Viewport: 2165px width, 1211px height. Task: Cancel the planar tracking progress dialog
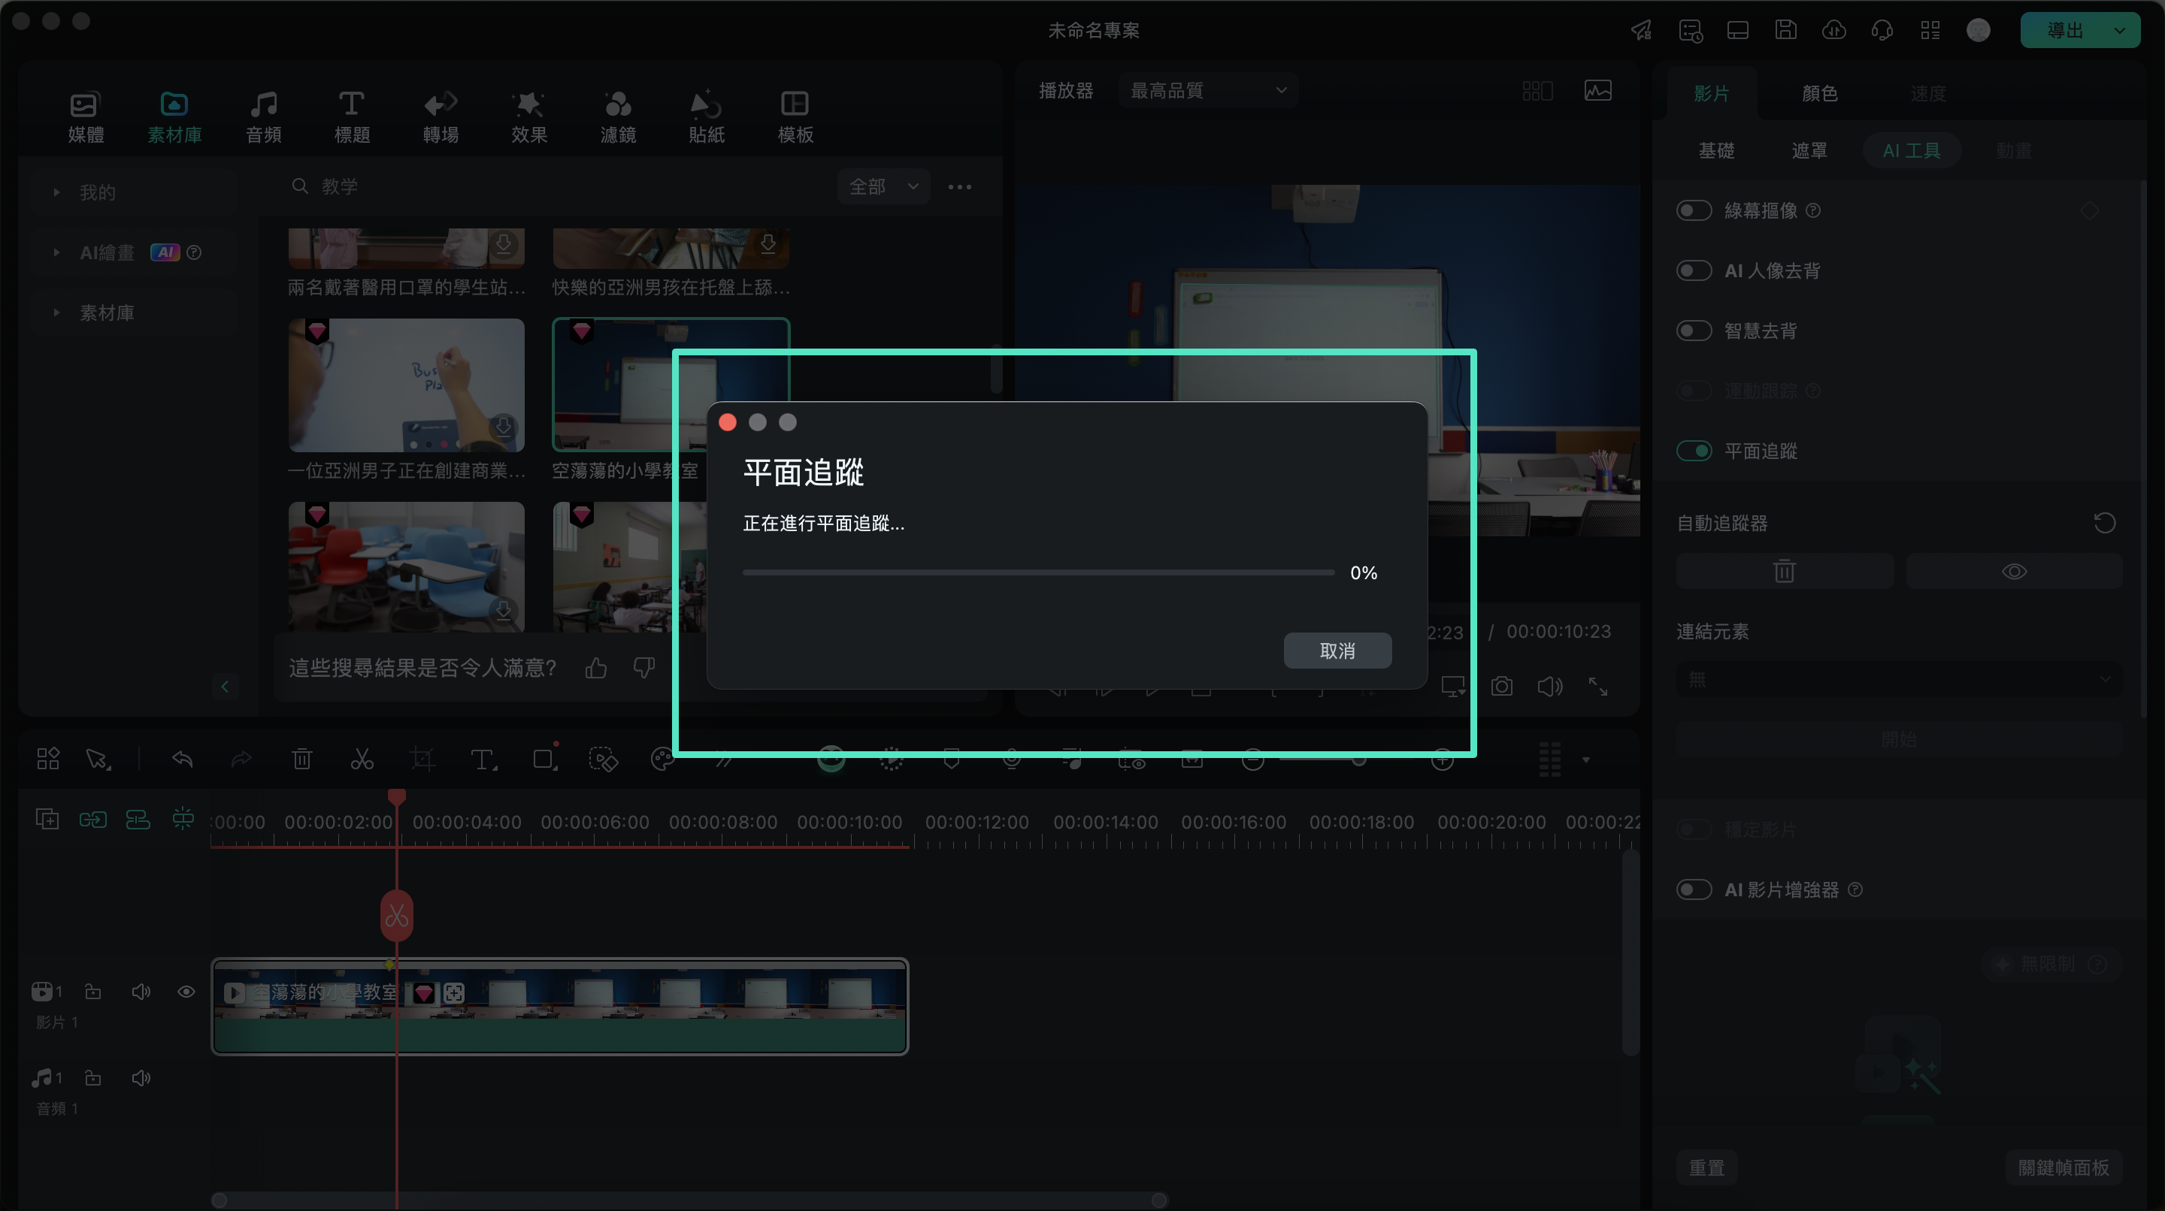(x=1337, y=650)
